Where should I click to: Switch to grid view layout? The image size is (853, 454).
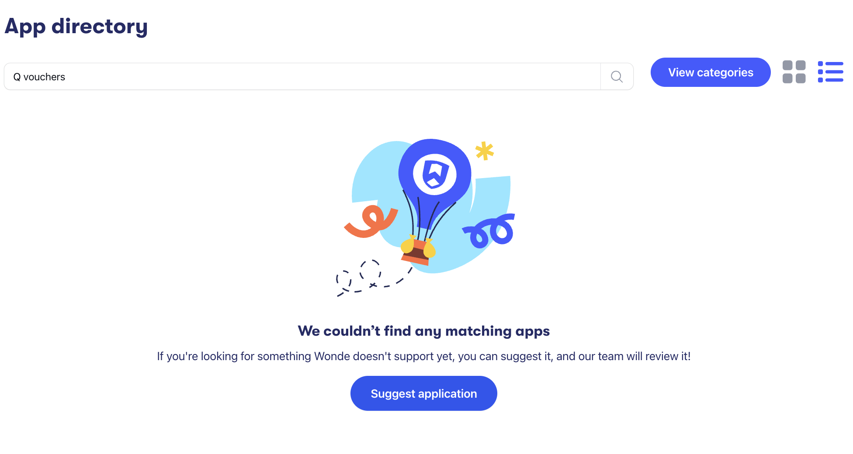click(794, 72)
